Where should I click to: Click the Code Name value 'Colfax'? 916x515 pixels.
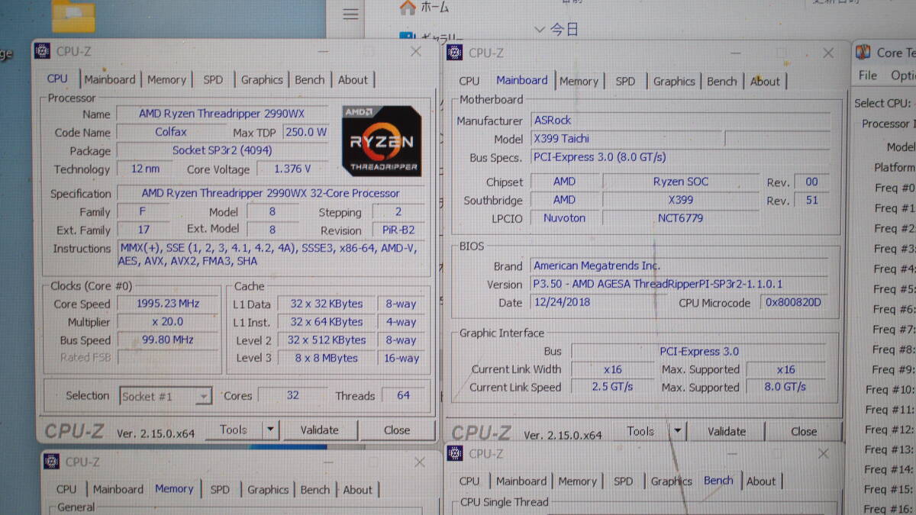[171, 132]
